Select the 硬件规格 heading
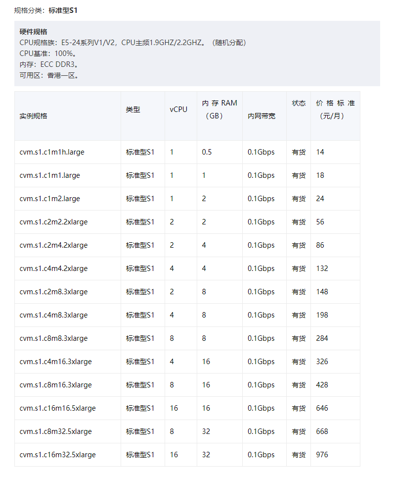This screenshot has width=393, height=484. 33,32
